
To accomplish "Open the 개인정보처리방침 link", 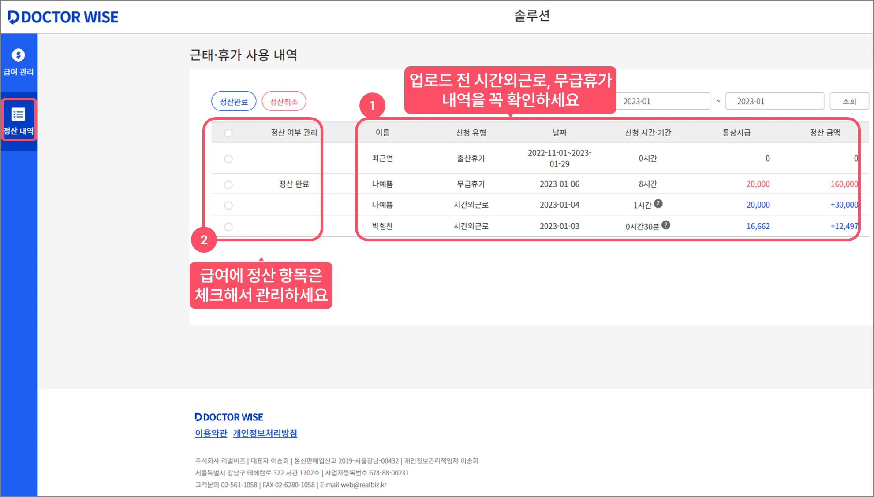I will tap(265, 433).
